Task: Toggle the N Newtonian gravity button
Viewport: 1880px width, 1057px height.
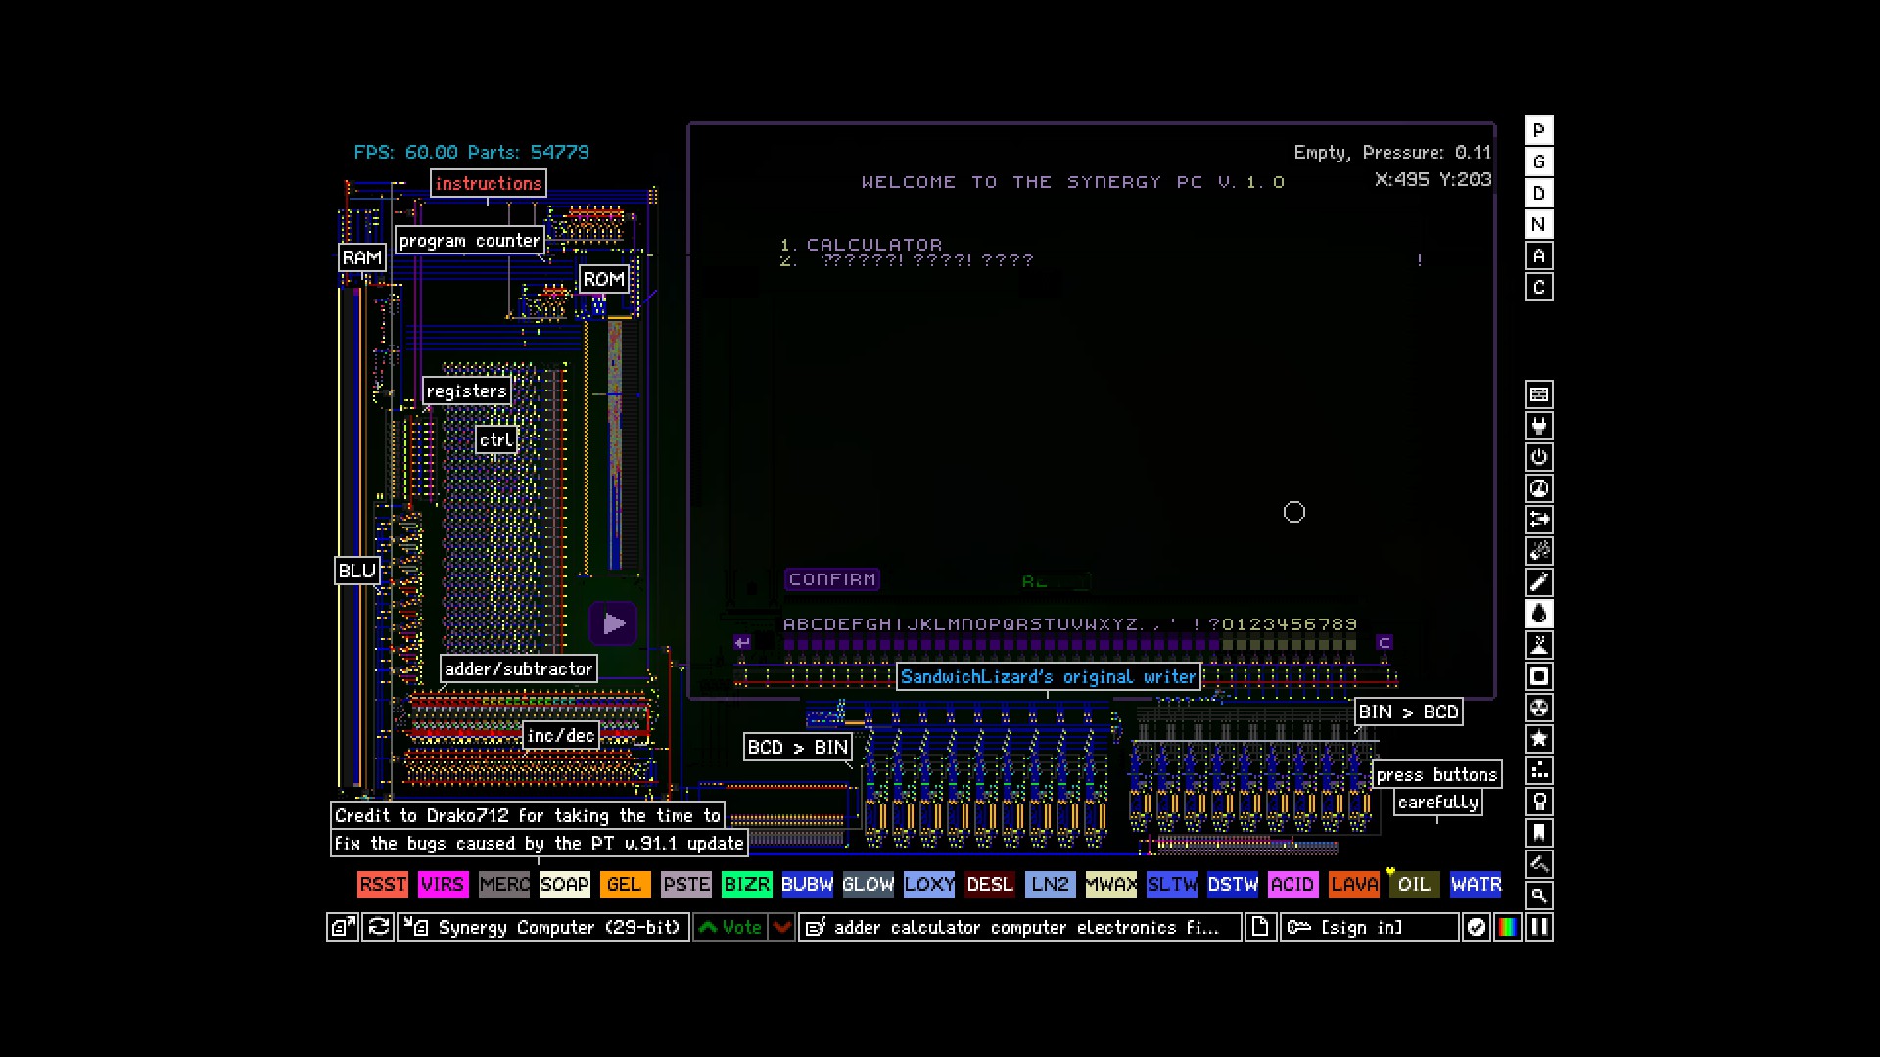Action: point(1538,224)
